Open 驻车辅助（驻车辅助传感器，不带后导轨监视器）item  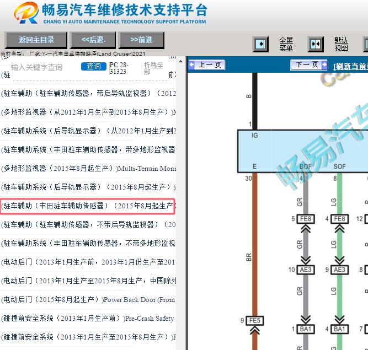coord(88,224)
